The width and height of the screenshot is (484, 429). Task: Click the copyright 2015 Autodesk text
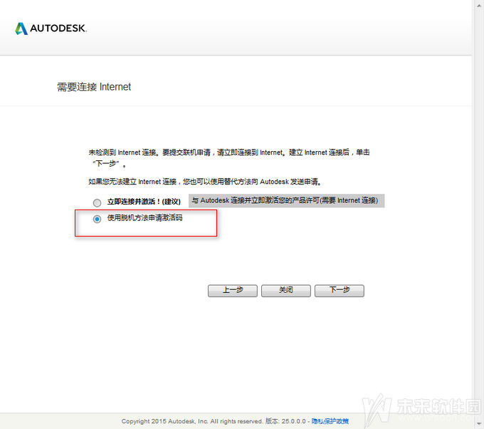tap(192, 421)
